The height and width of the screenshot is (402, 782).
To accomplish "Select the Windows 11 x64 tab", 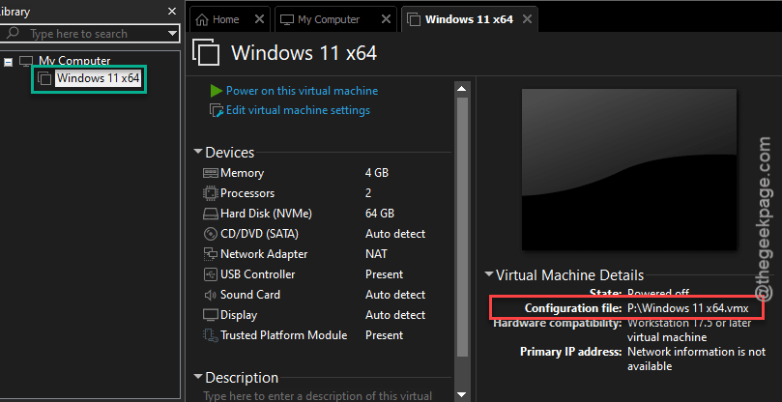I will 469,19.
